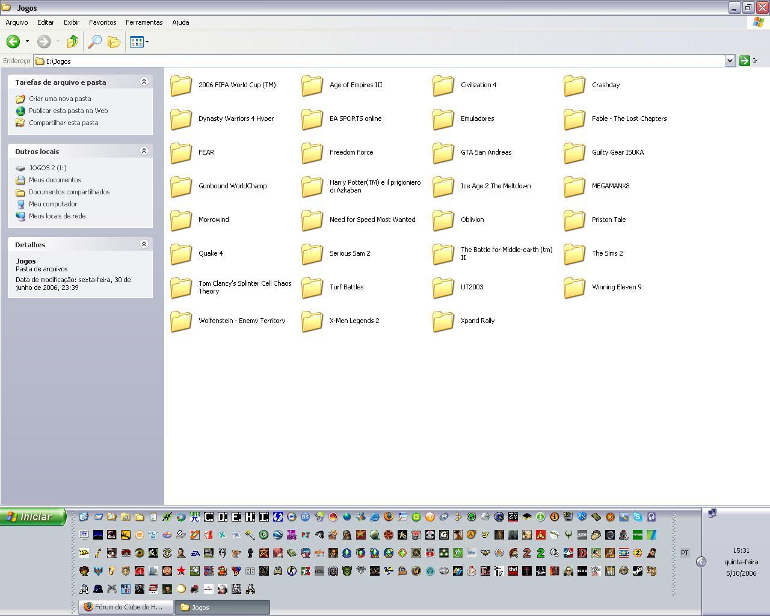Open the Favoritos menu

click(103, 22)
